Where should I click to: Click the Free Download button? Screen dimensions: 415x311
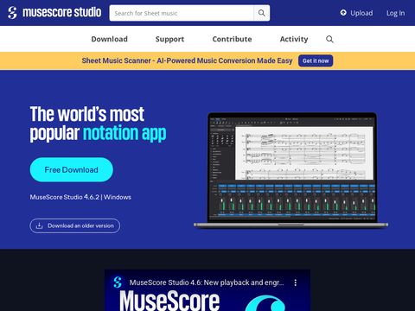(72, 169)
